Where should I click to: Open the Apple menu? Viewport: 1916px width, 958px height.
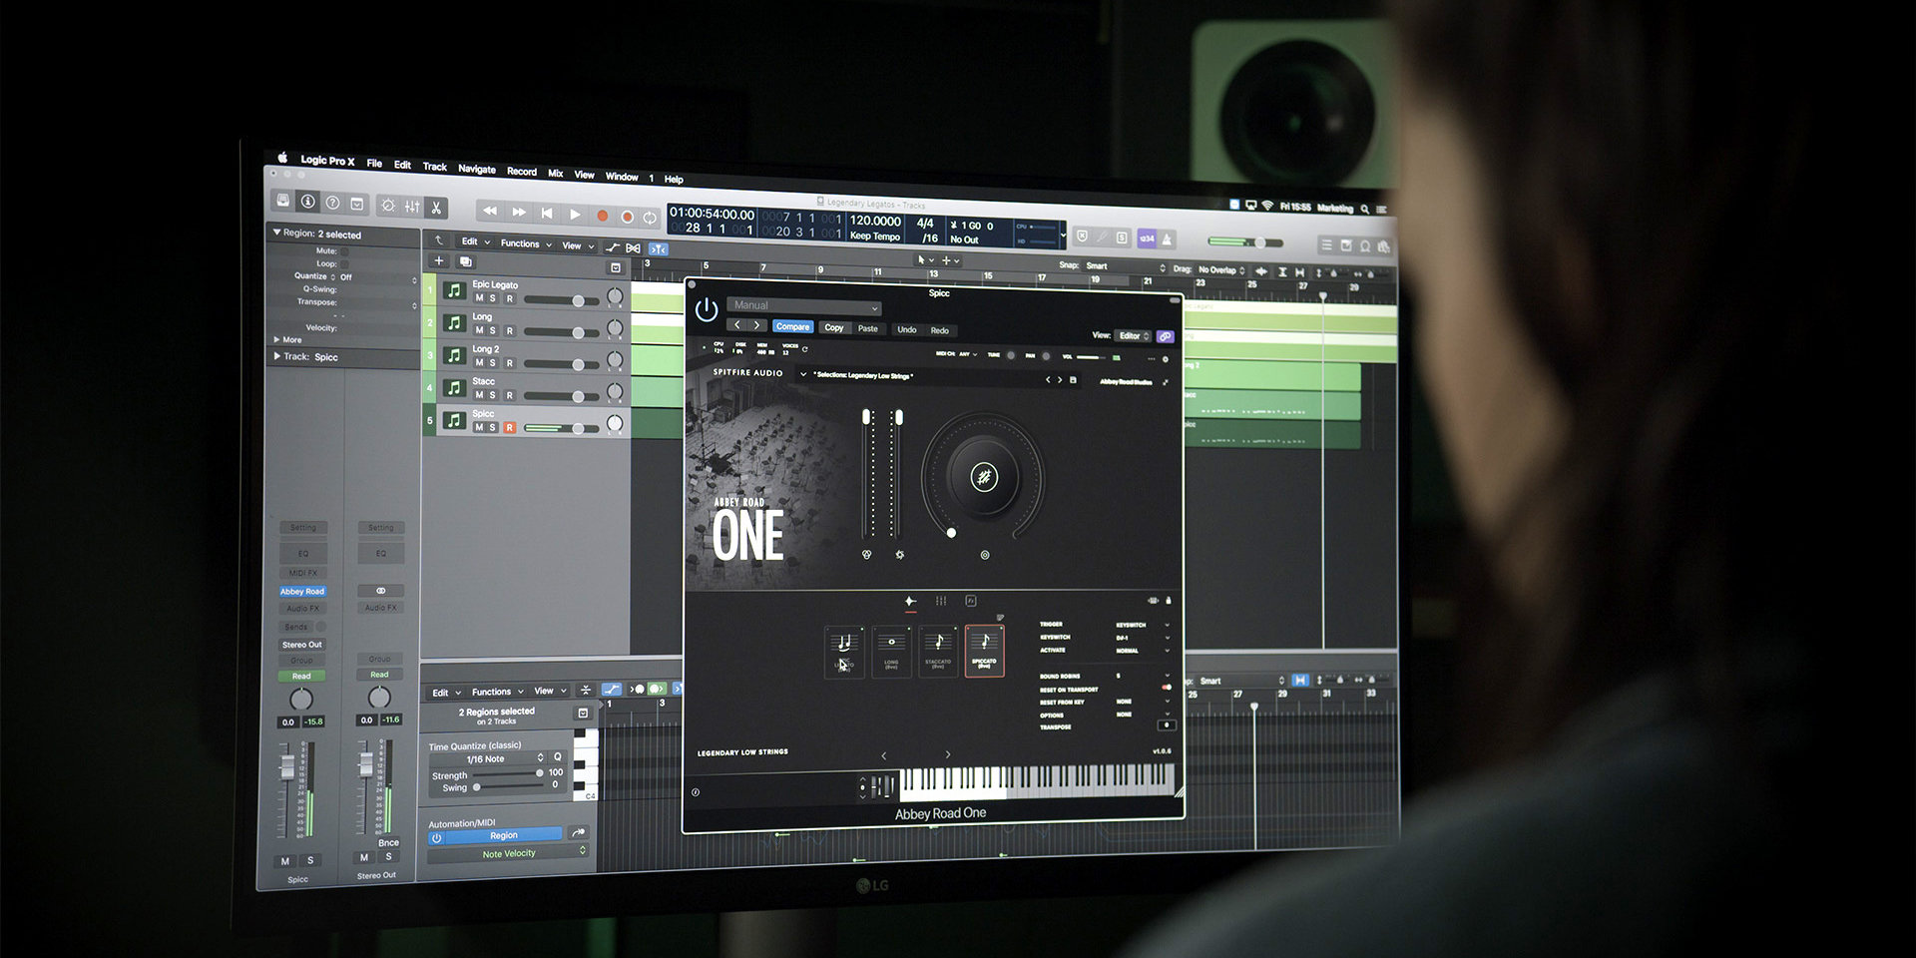pyautogui.click(x=282, y=158)
